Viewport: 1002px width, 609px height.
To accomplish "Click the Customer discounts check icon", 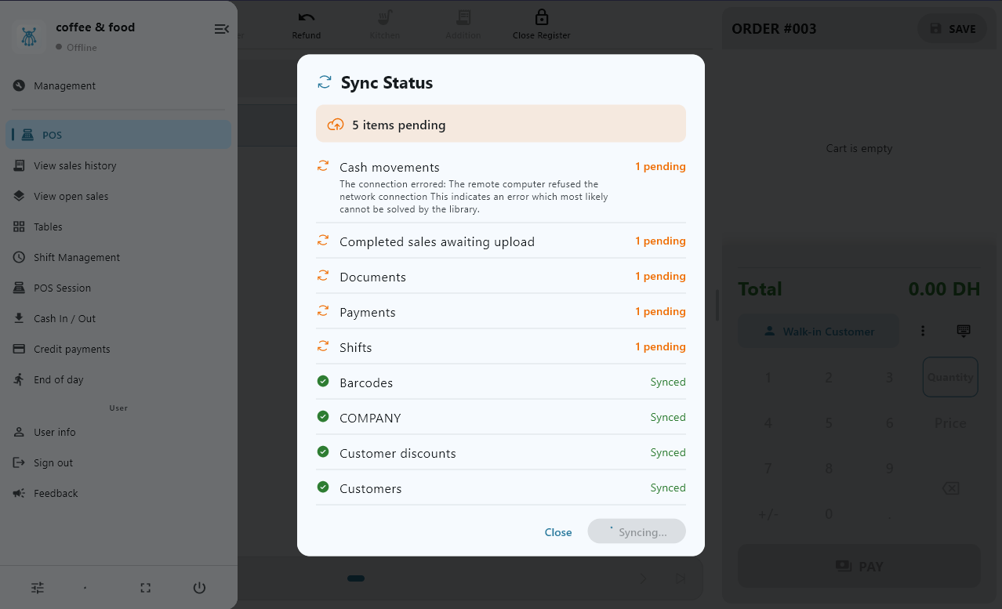I will tap(323, 452).
